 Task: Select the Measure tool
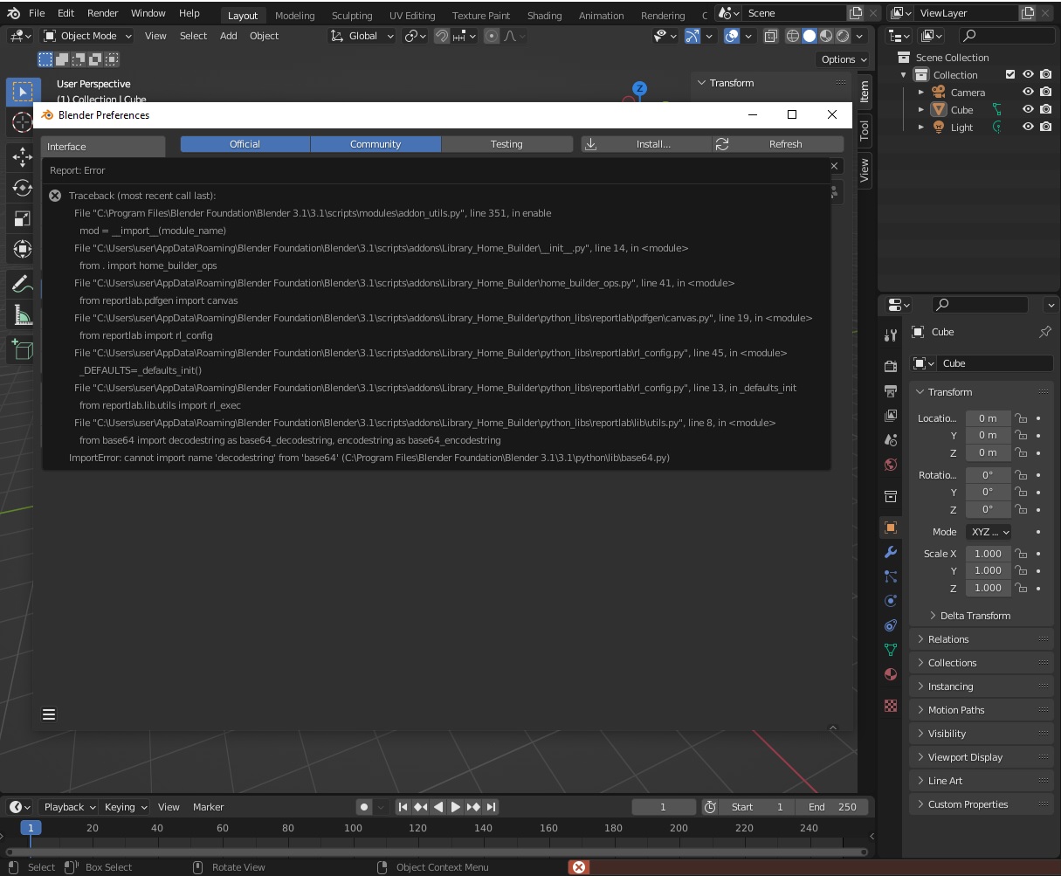click(22, 315)
